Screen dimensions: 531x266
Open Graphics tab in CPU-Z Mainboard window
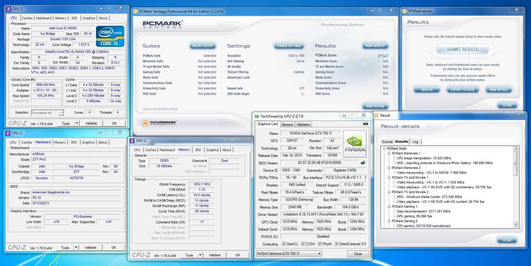tap(88, 142)
